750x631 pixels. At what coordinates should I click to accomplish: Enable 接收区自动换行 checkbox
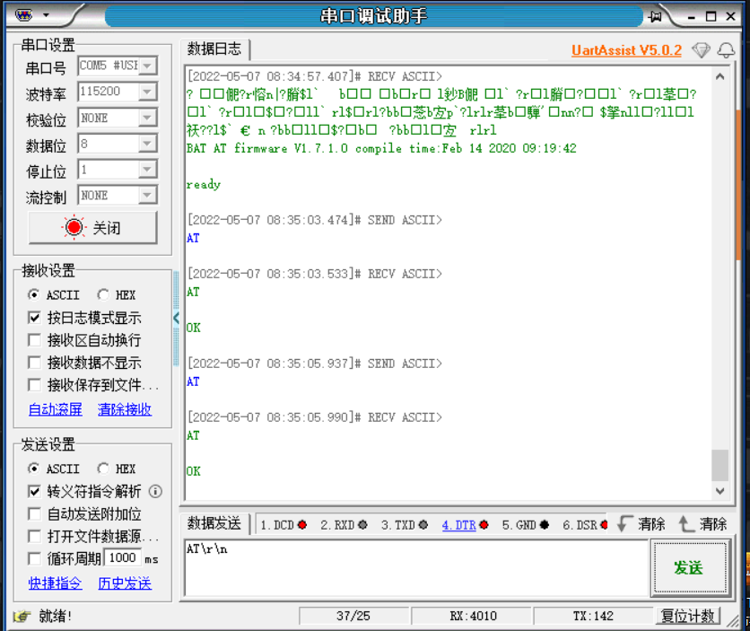[x=34, y=340]
